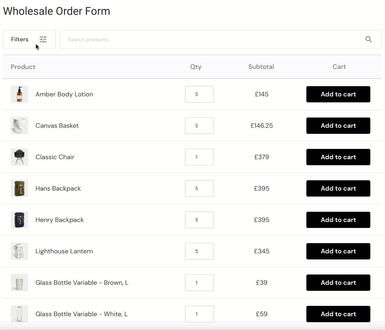Edit the quantity for Canvas Basket
385x330 pixels.
coord(199,126)
